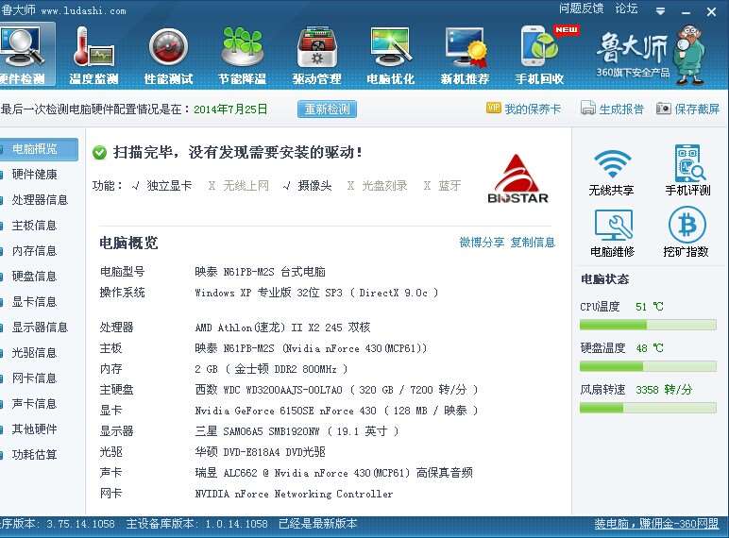
Task: Open 性能测试 performance test gauge icon
Action: (x=168, y=56)
